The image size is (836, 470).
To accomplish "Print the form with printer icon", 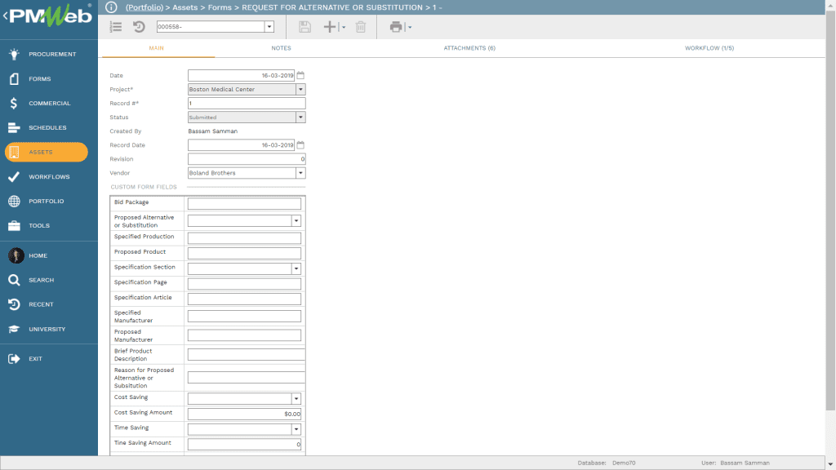I will [396, 27].
